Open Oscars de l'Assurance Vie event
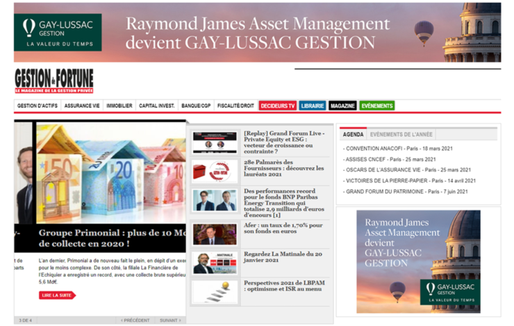Viewport: 514px width, 326px height. coord(407,170)
